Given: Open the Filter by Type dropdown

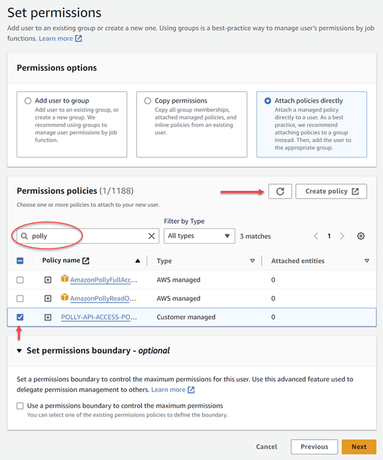Looking at the screenshot, I should (x=199, y=236).
